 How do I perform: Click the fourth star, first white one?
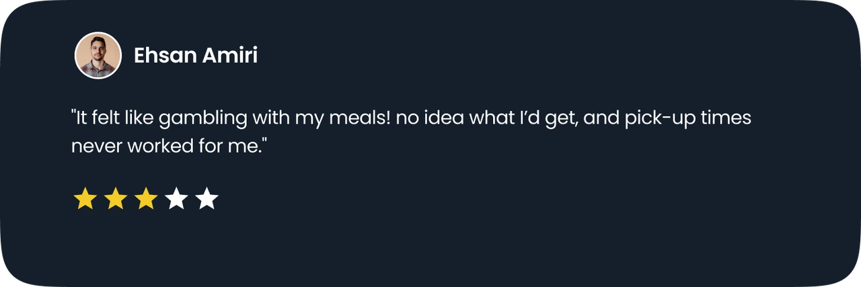pos(176,199)
